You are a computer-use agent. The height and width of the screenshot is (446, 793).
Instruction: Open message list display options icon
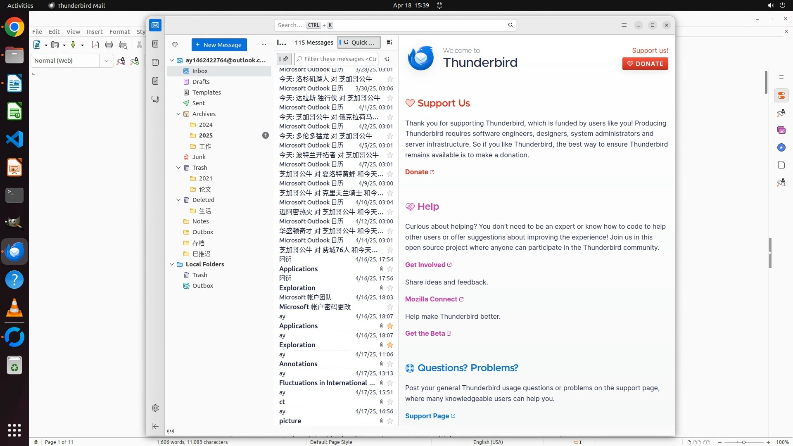point(389,42)
